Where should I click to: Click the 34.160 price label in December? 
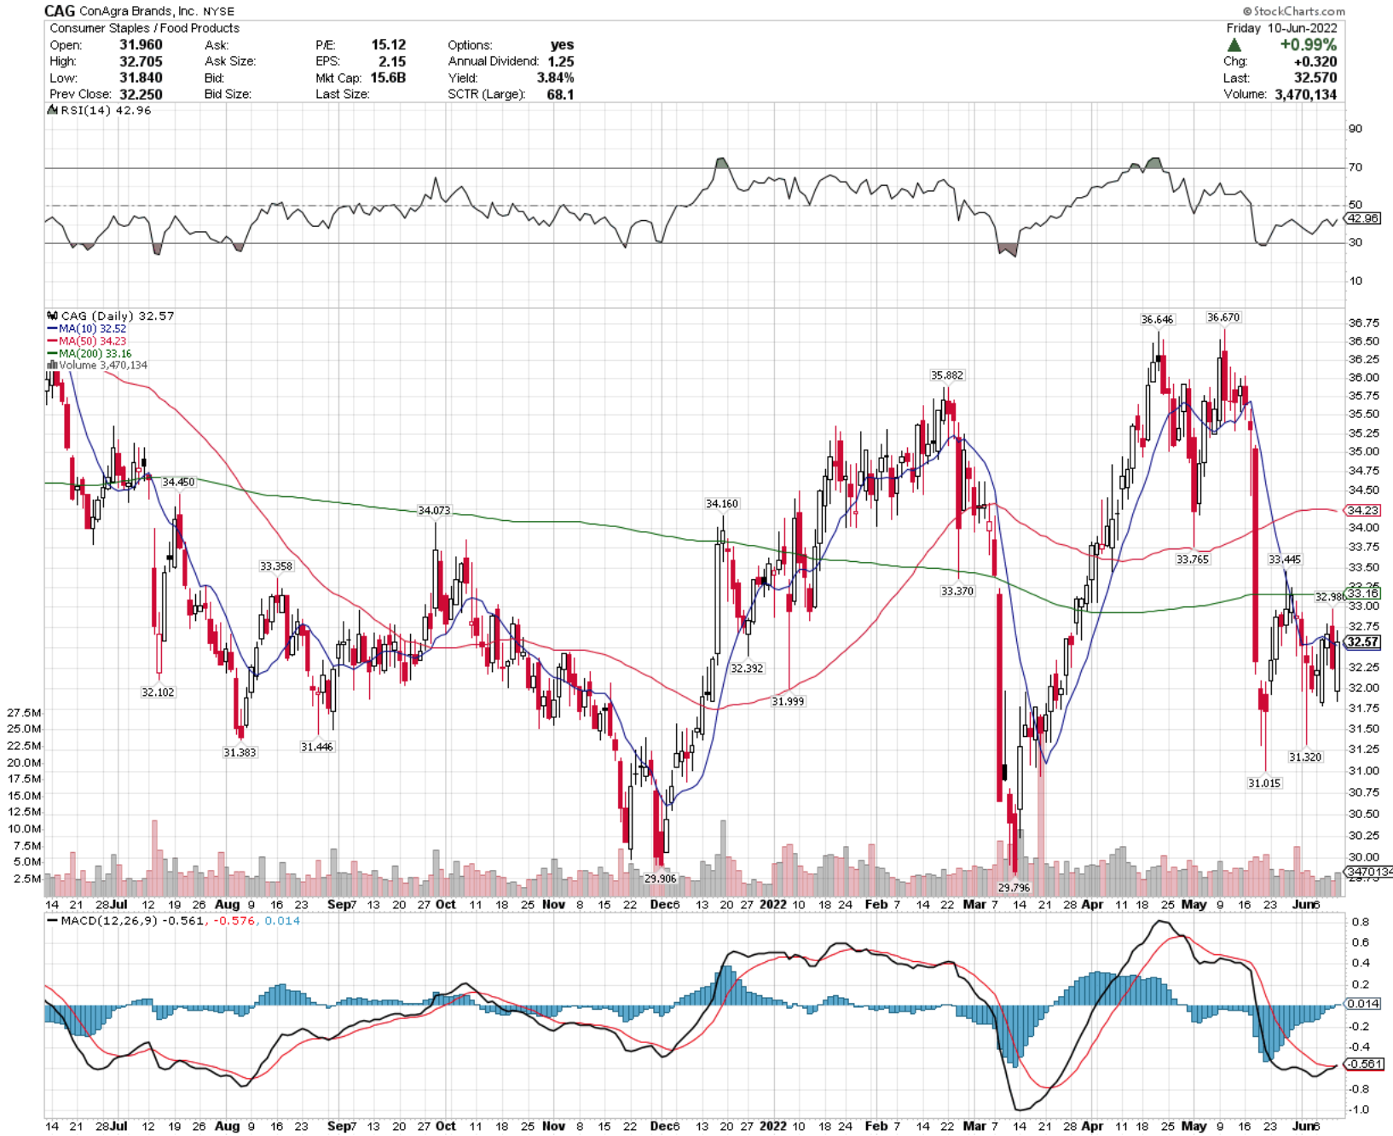(x=721, y=504)
